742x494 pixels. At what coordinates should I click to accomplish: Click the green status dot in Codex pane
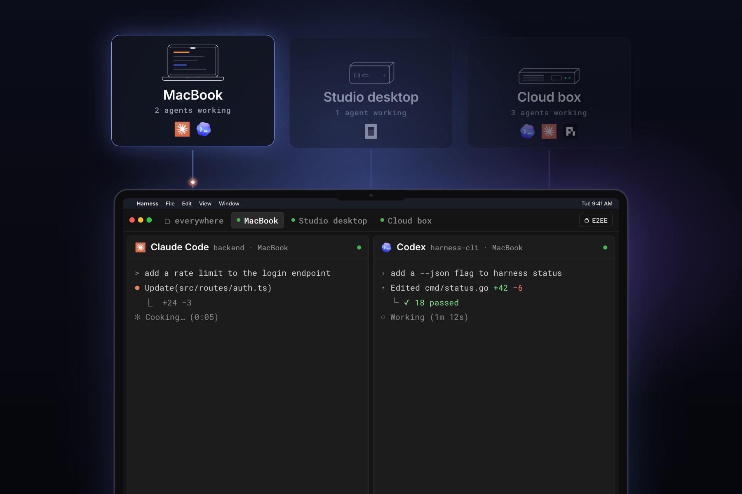tap(605, 247)
